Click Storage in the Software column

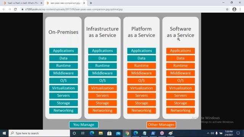(180, 103)
